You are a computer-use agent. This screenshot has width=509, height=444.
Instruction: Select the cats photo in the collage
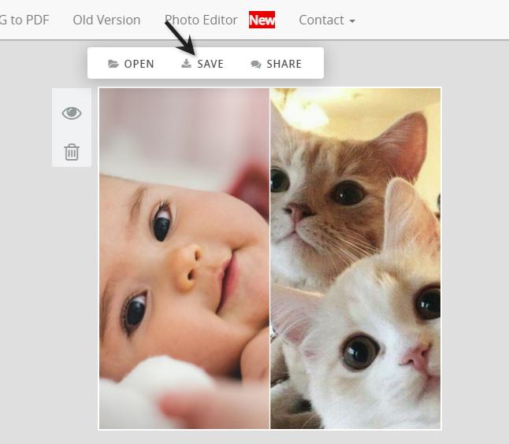pyautogui.click(x=355, y=258)
